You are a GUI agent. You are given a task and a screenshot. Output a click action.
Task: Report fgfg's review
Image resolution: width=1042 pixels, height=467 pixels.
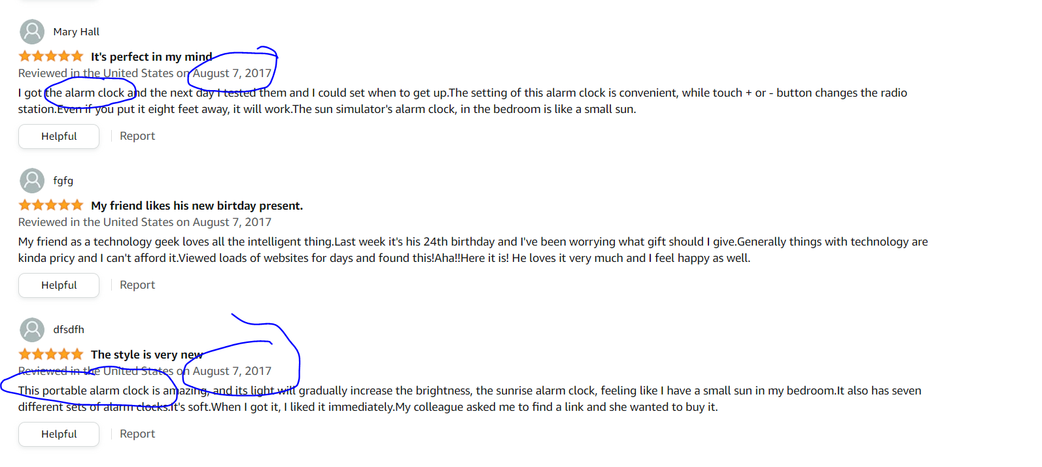pos(137,285)
